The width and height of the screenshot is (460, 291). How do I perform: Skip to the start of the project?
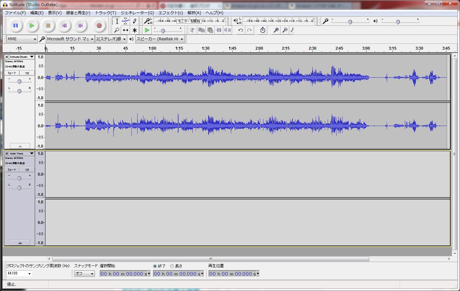point(64,25)
